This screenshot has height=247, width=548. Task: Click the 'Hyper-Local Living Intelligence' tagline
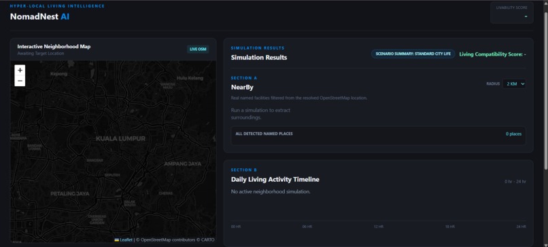point(57,6)
